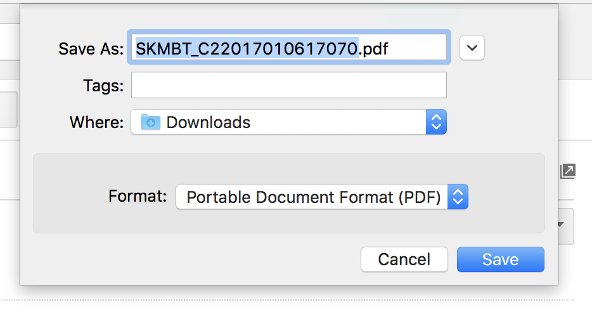Place cursor in the .pdf extension text
Screen dimensions: 592x326
(374, 48)
